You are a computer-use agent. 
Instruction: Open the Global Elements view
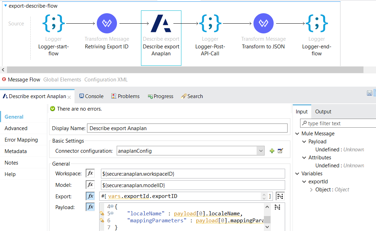62,80
